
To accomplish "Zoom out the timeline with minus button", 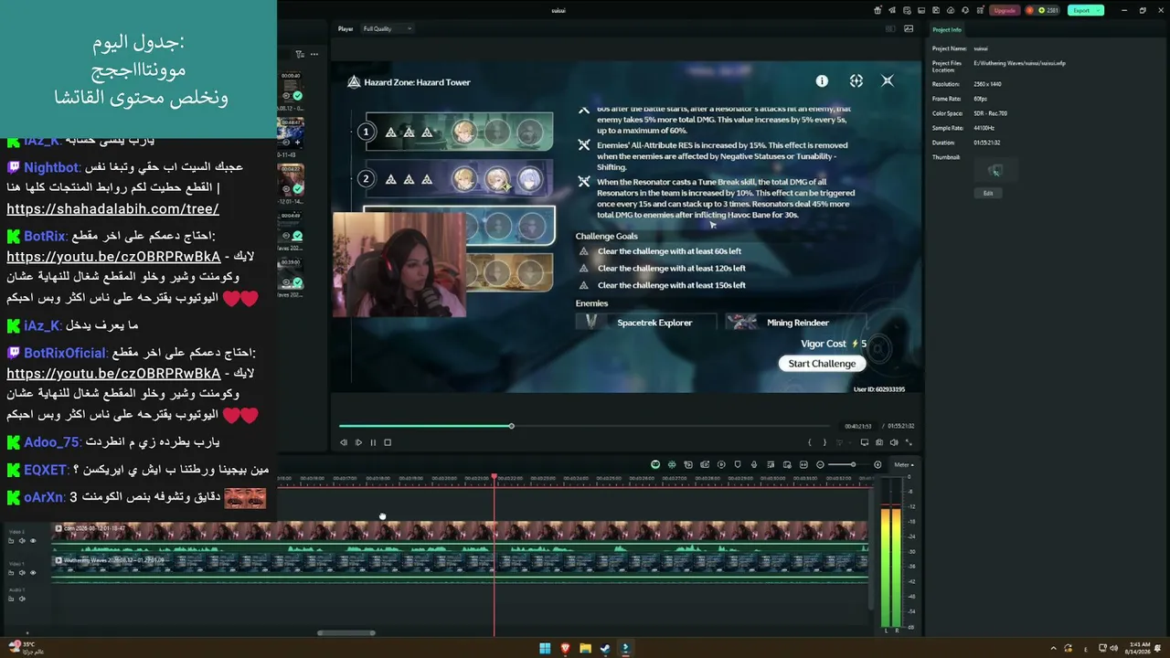I will click(820, 464).
